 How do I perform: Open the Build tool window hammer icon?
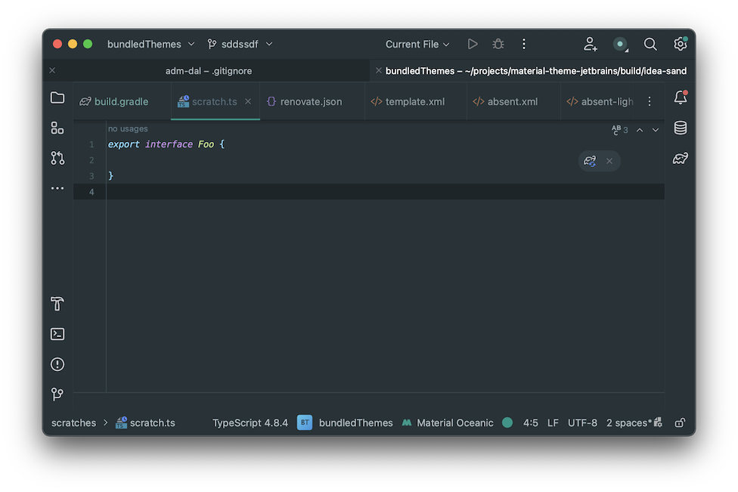click(57, 304)
